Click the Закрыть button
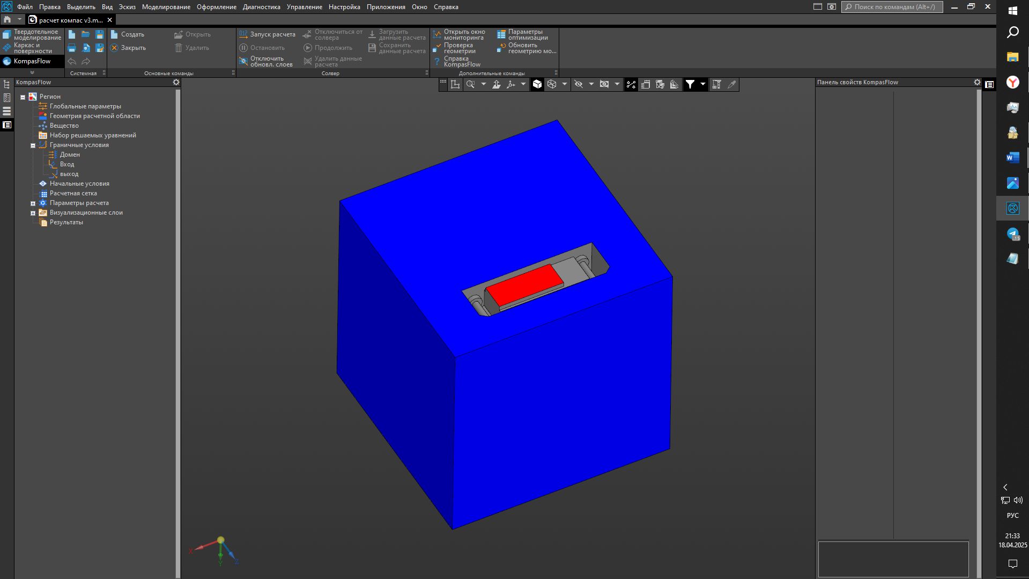Viewport: 1029px width, 579px height. click(x=128, y=48)
